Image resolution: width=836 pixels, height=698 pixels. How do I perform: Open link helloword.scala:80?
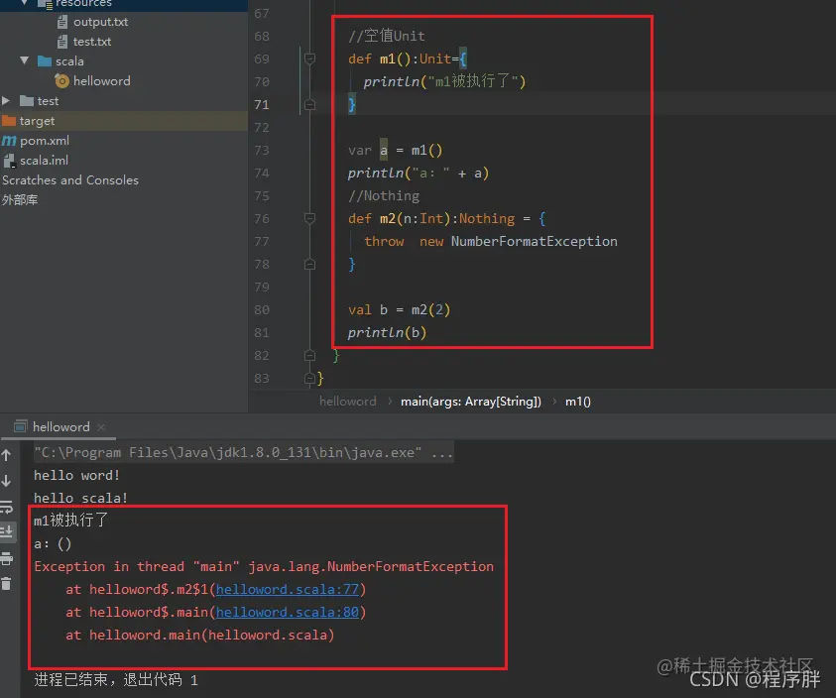tap(288, 613)
